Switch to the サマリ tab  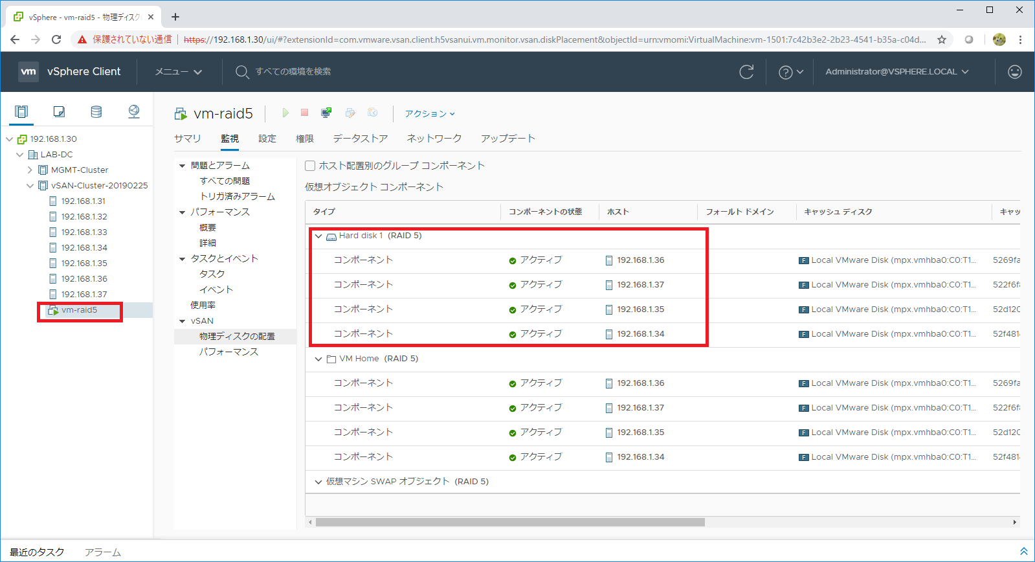point(188,139)
